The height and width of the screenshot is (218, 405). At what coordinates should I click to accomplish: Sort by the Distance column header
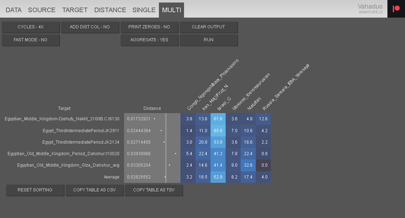pyautogui.click(x=152, y=108)
